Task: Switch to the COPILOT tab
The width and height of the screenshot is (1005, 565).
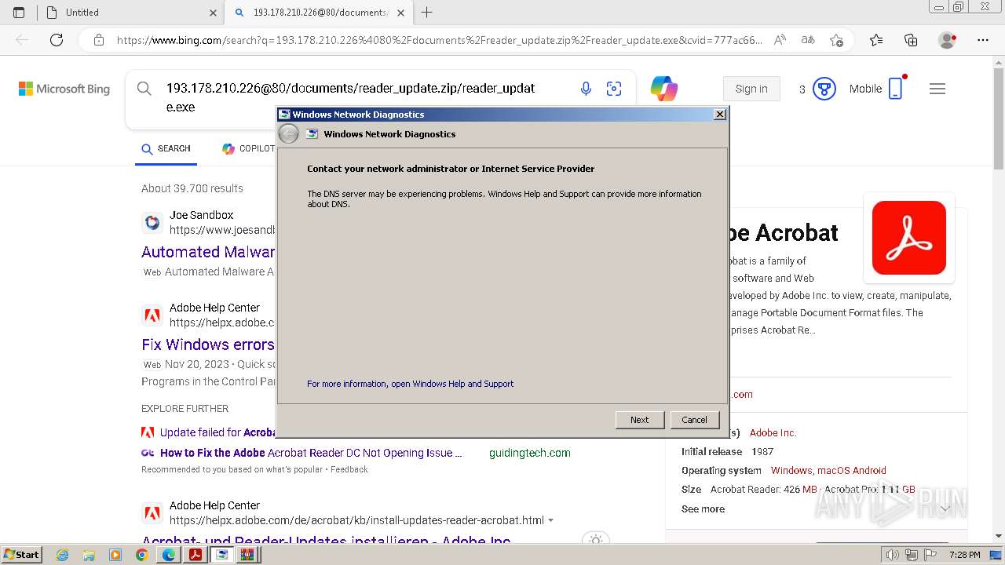Action: 248,148
